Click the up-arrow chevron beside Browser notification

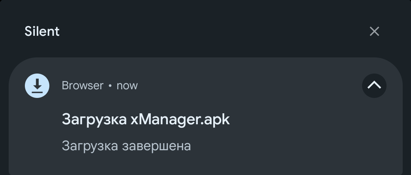(x=374, y=86)
